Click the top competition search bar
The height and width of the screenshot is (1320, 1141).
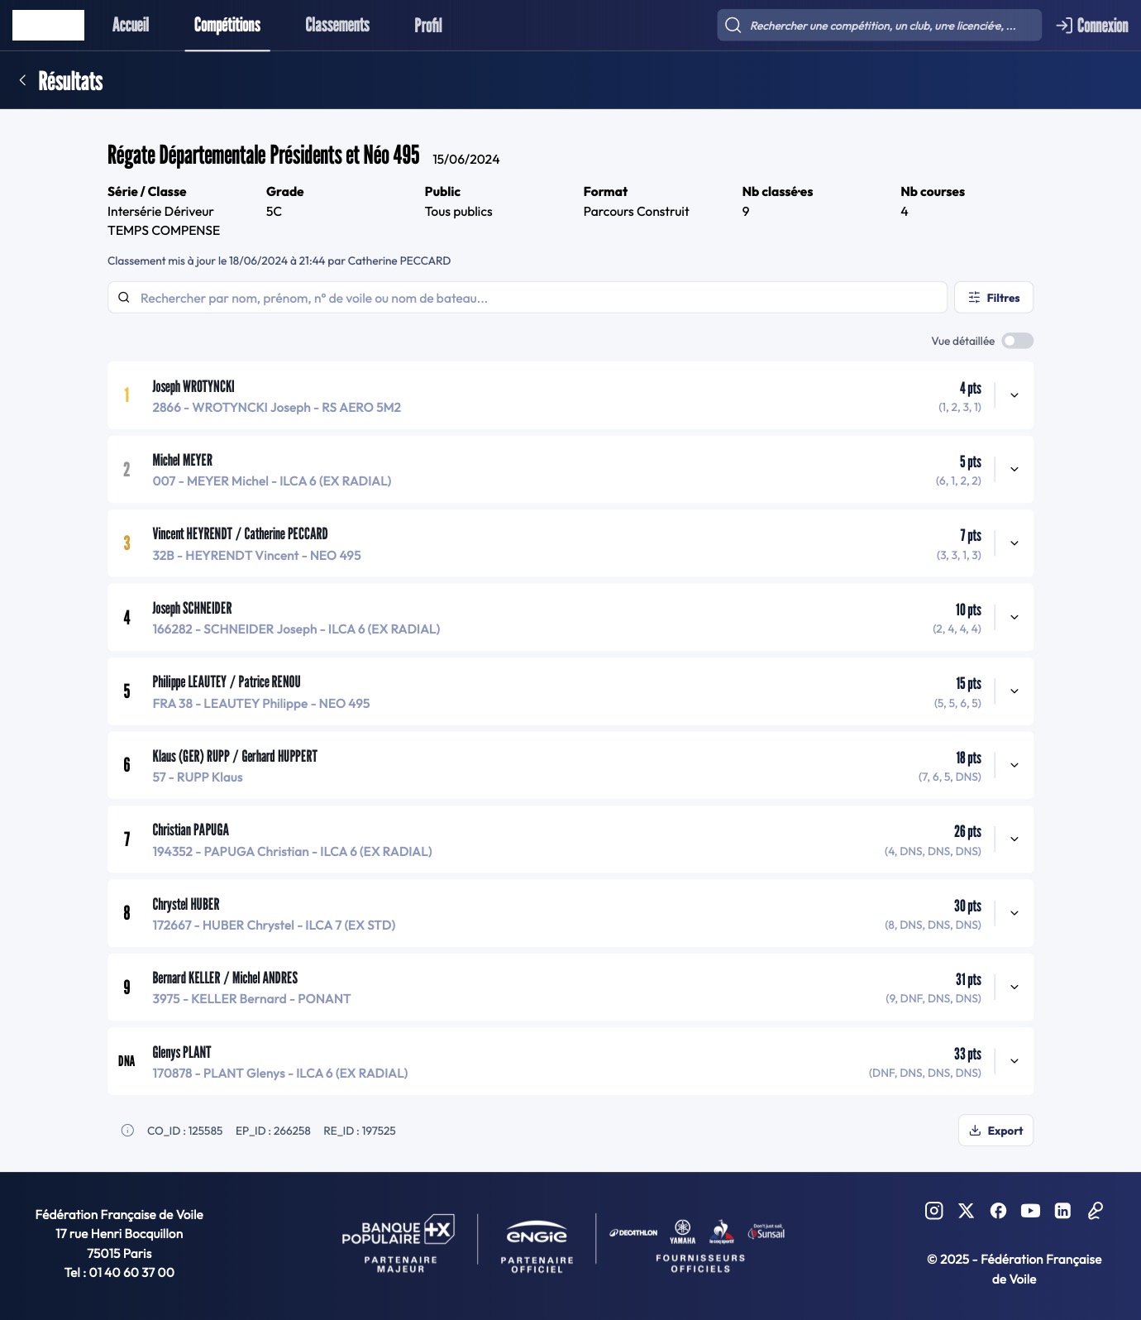click(881, 26)
